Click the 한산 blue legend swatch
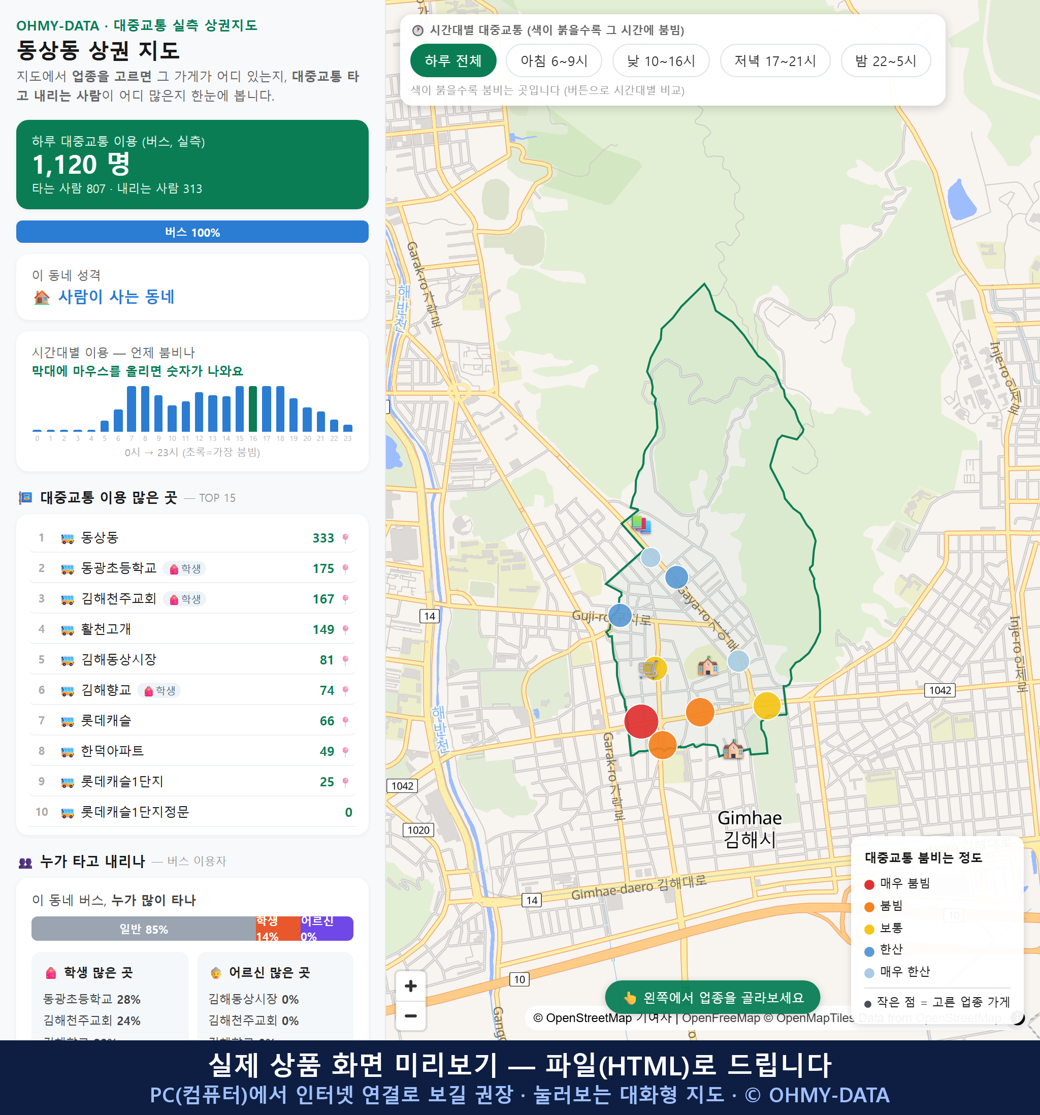1040x1115 pixels. tap(869, 951)
